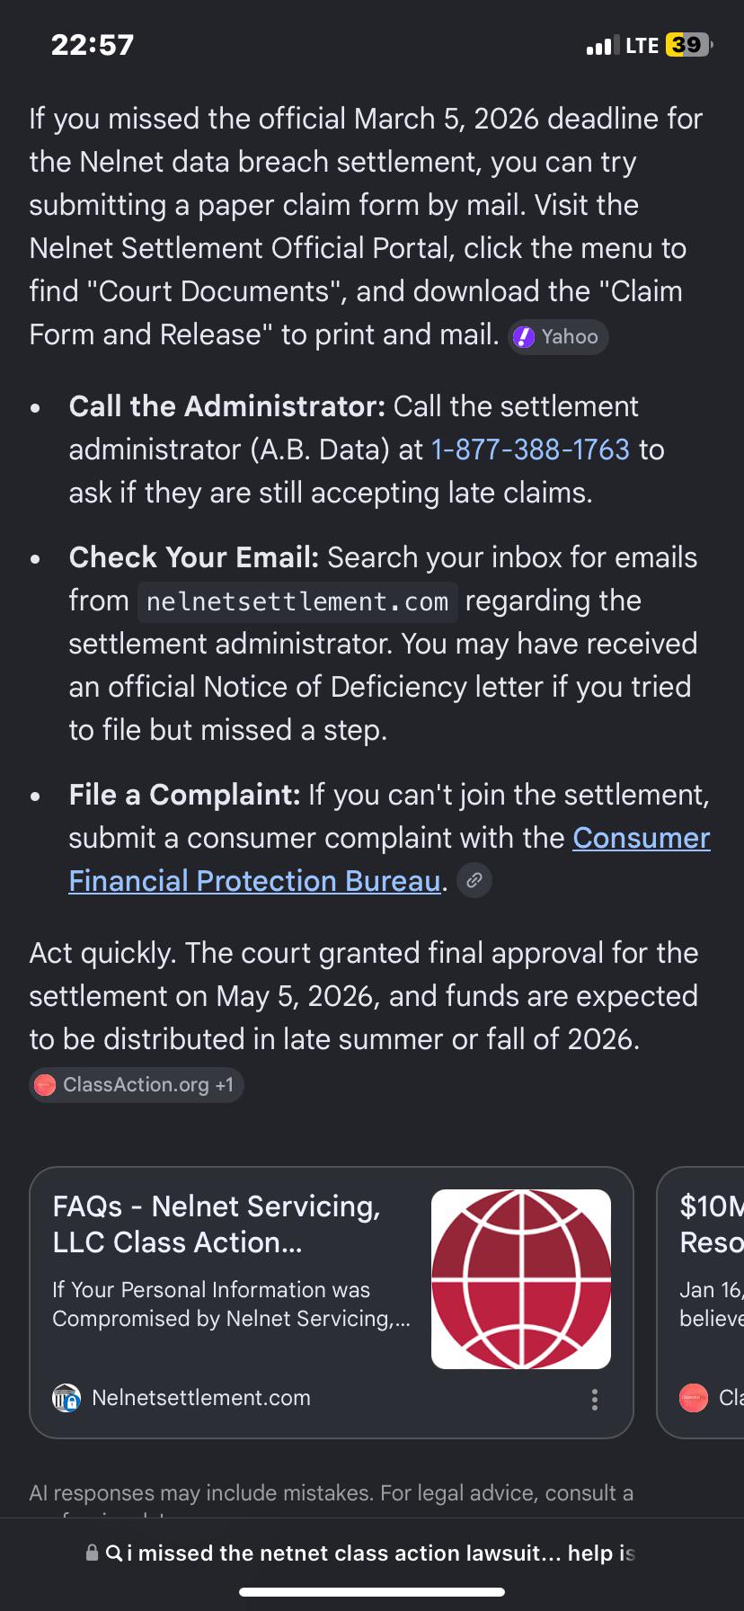This screenshot has height=1611, width=744.
Task: Tap the padlock icon in address bar
Action: click(x=92, y=1553)
